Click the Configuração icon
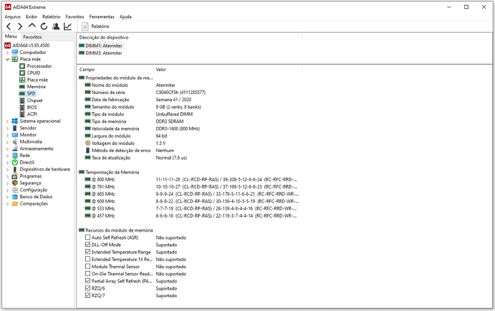 click(14, 190)
